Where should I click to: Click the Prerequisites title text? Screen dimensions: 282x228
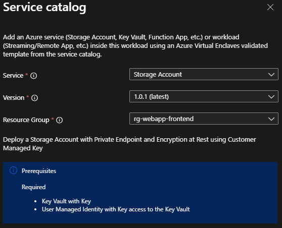click(x=39, y=171)
